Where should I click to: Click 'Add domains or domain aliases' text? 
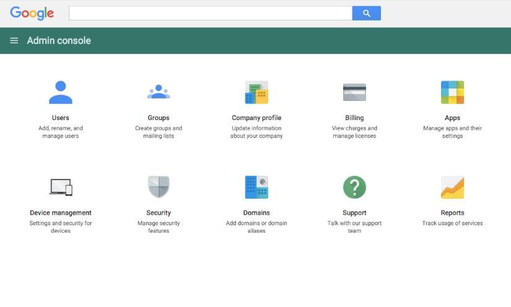[256, 227]
